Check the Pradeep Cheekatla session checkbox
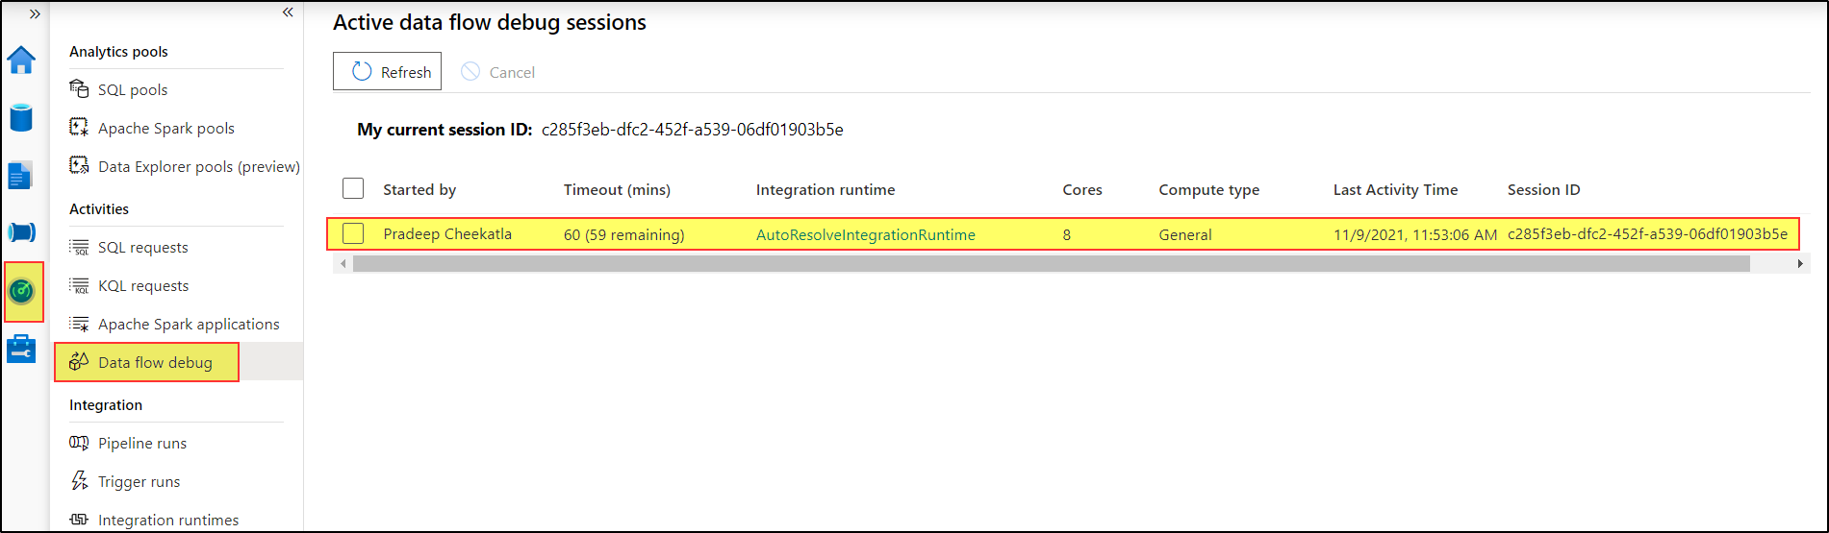Screen dimensions: 1829x533 (353, 233)
